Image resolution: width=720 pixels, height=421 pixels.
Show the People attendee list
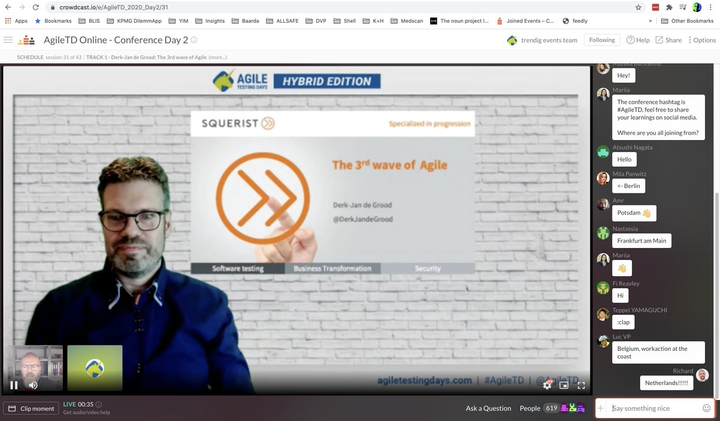(530, 408)
